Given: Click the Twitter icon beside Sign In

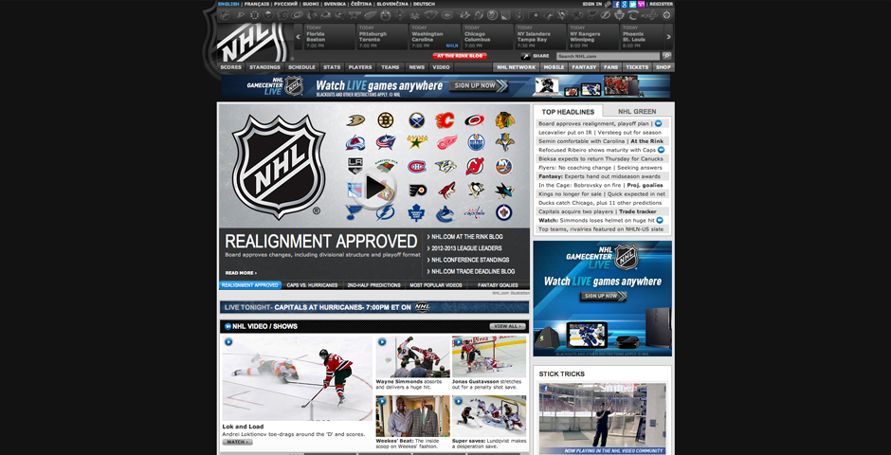Looking at the screenshot, I should coord(632,4).
